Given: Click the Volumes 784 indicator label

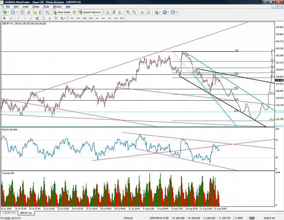Looking at the screenshot, I should (x=8, y=173).
